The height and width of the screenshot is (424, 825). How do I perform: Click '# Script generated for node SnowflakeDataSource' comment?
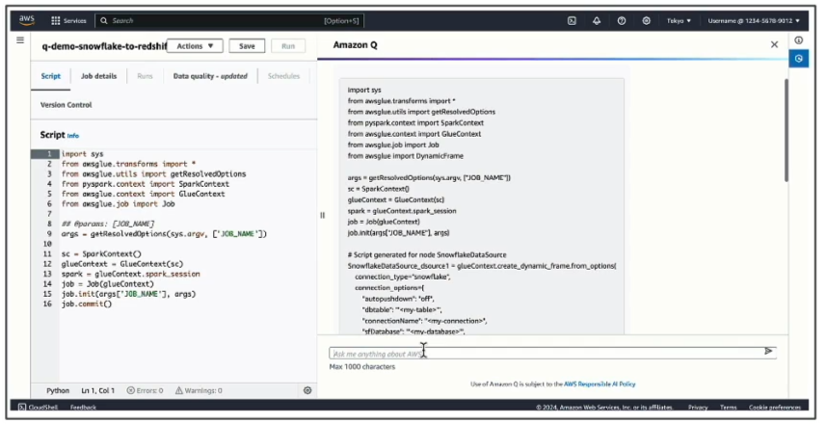427,254
